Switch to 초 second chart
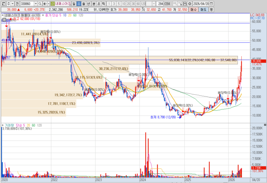The width and height of the screenshot is (267, 183). (x=99, y=4)
